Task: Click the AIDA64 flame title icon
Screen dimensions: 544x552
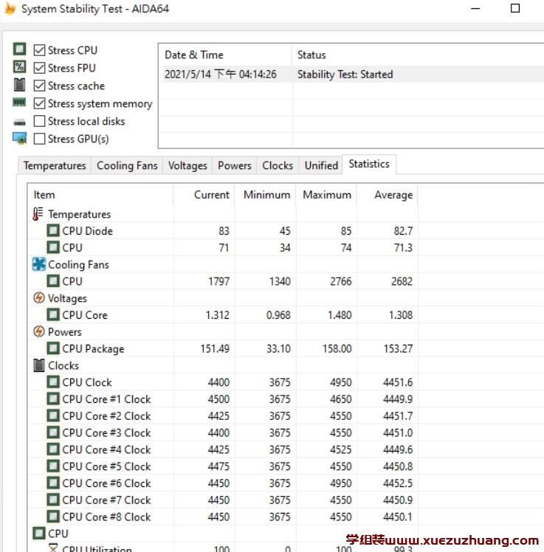Action: point(10,8)
